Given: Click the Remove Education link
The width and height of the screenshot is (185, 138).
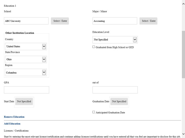Looking at the screenshot, I should (x=14, y=117).
